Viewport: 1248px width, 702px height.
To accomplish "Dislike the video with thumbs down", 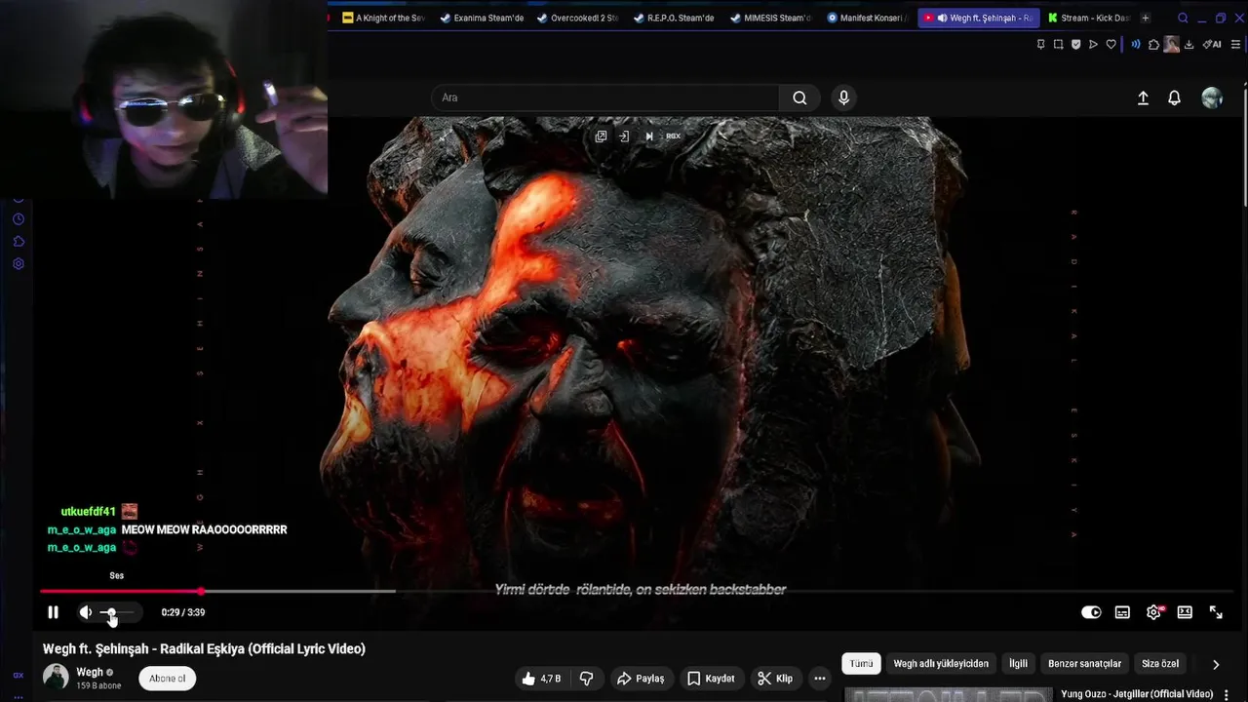I will 587,679.
